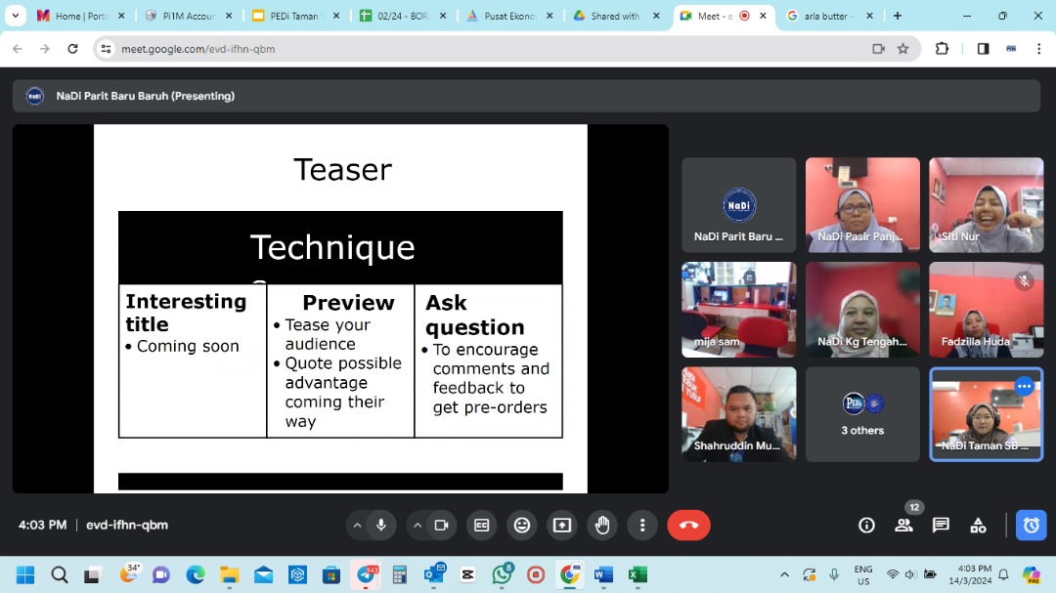Screen dimensions: 1056x593
Task: Open Microsoft Word from the taskbar
Action: (x=603, y=574)
